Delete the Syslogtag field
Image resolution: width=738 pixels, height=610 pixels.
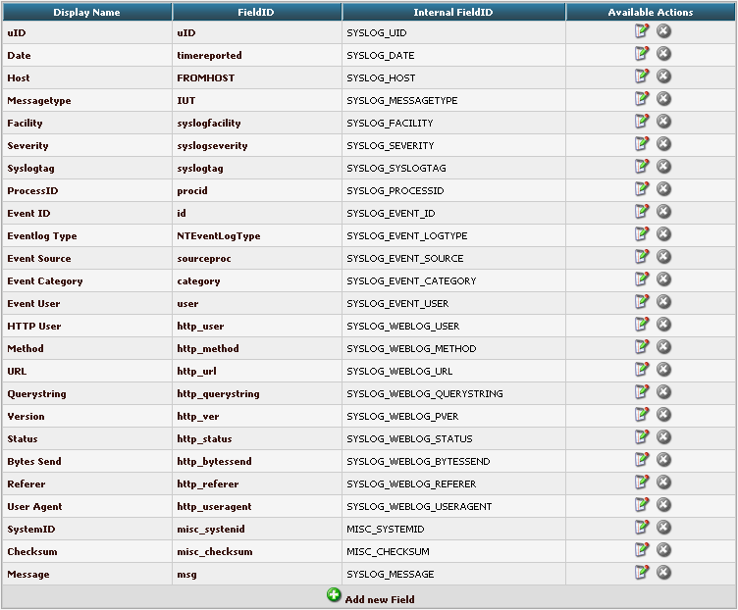tap(663, 167)
